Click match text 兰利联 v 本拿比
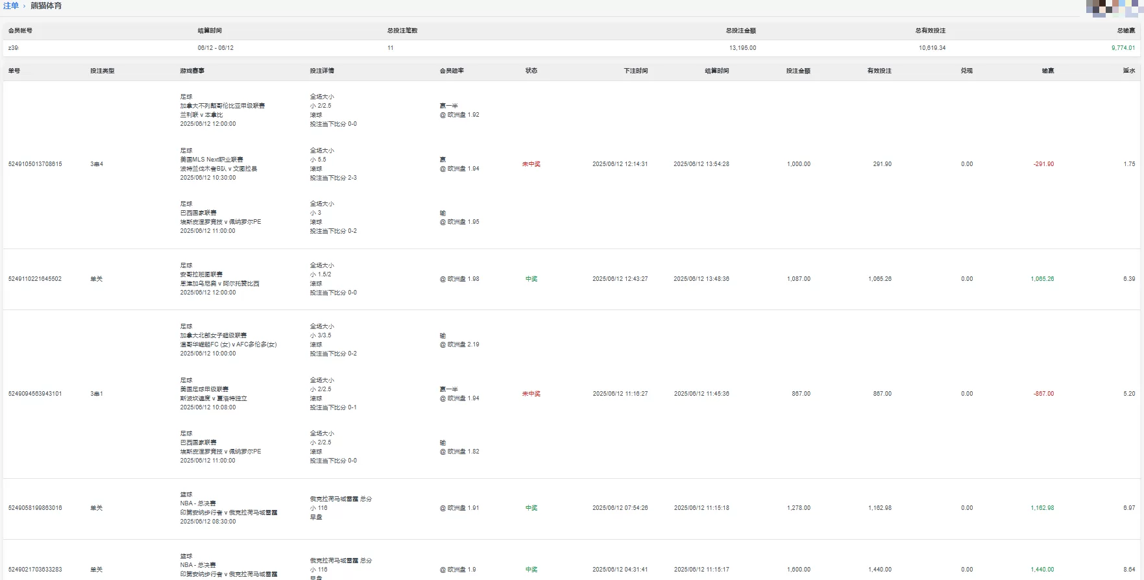Viewport: 1144px width, 580px height. click(x=201, y=115)
